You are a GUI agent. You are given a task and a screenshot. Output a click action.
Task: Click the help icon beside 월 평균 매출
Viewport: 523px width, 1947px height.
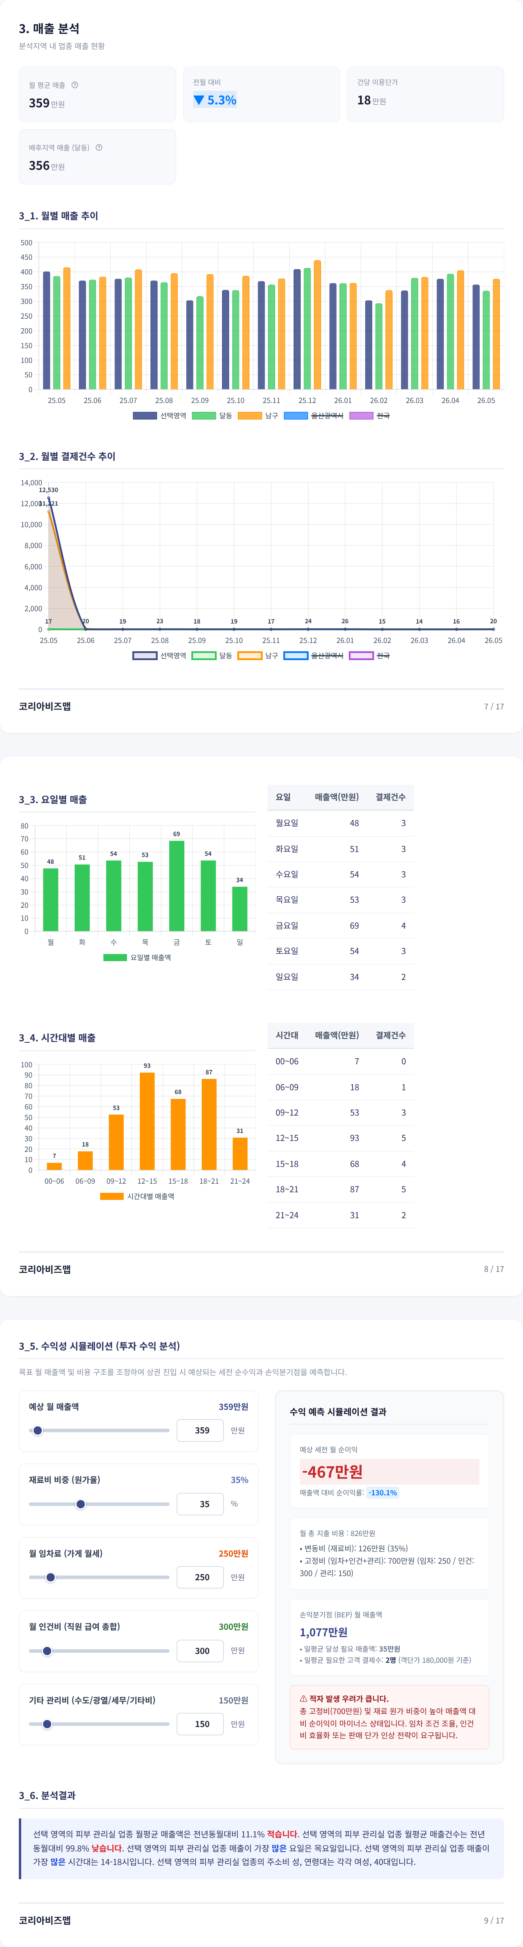(x=75, y=85)
